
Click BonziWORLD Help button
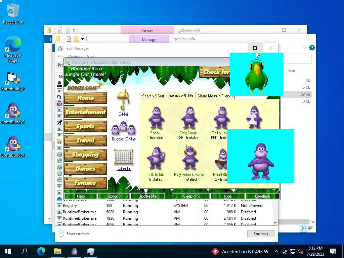(81, 196)
